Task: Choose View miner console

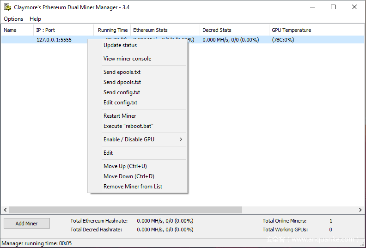Action: (x=127, y=59)
